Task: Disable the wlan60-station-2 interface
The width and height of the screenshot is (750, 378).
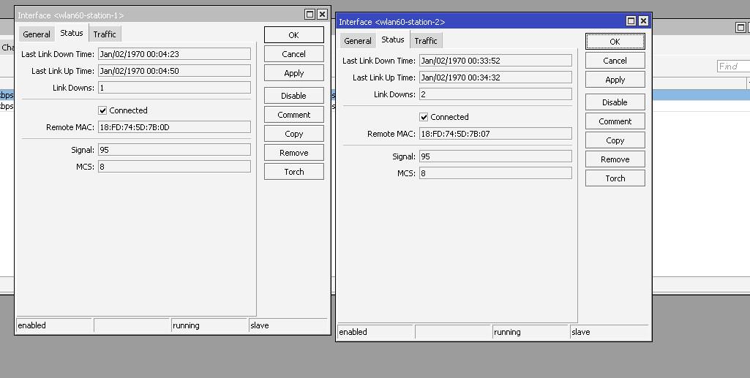Action: pyautogui.click(x=615, y=102)
